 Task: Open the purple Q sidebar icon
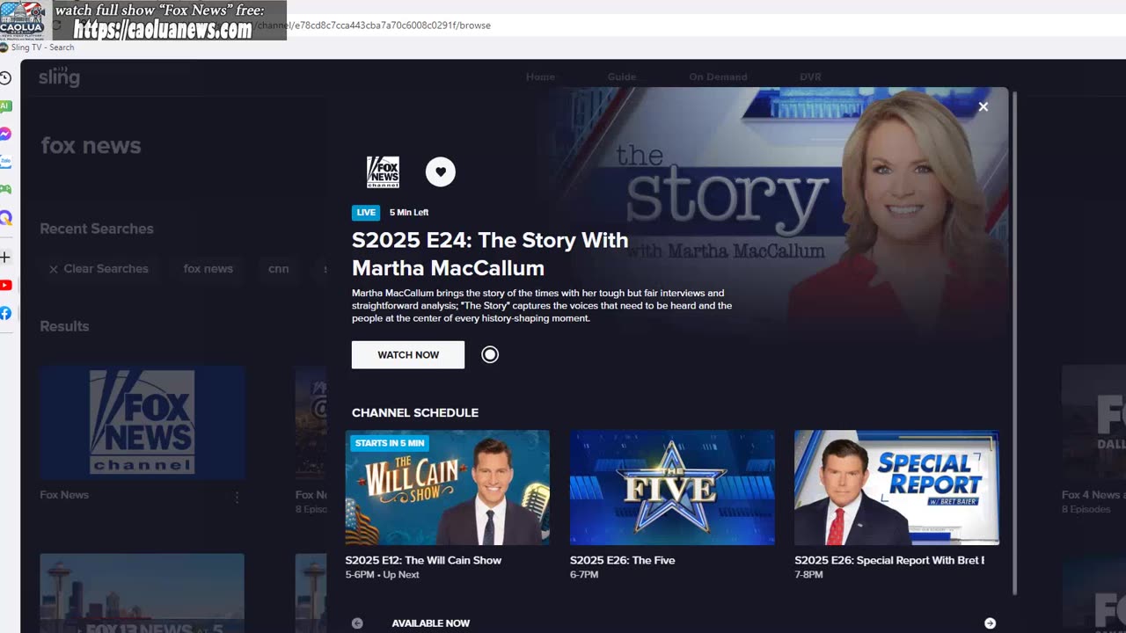point(5,218)
